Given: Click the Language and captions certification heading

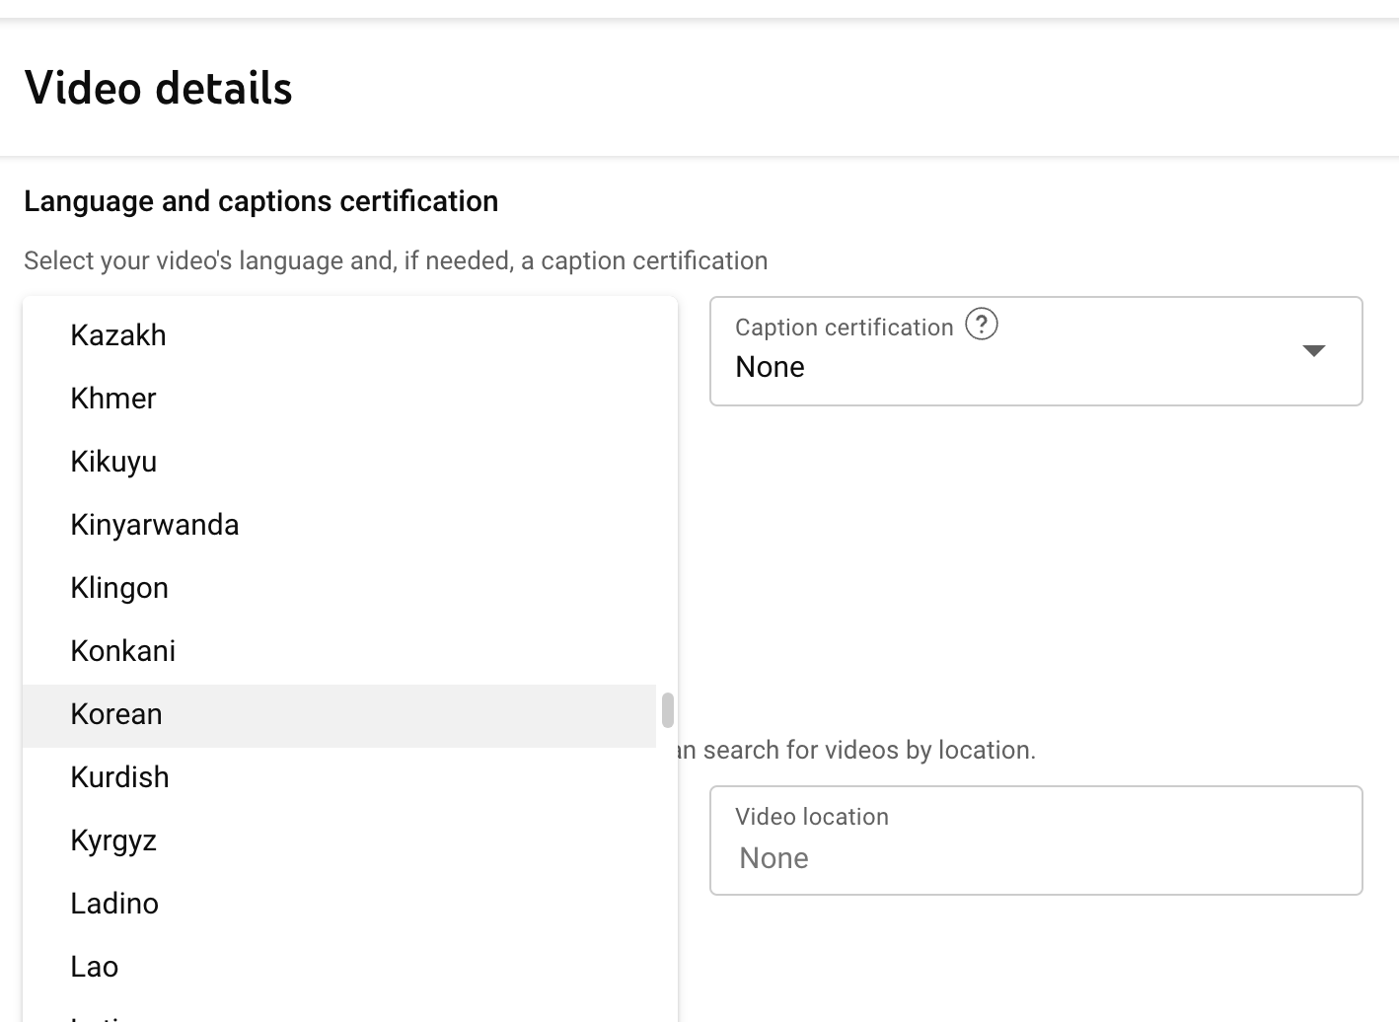Looking at the screenshot, I should click(261, 201).
